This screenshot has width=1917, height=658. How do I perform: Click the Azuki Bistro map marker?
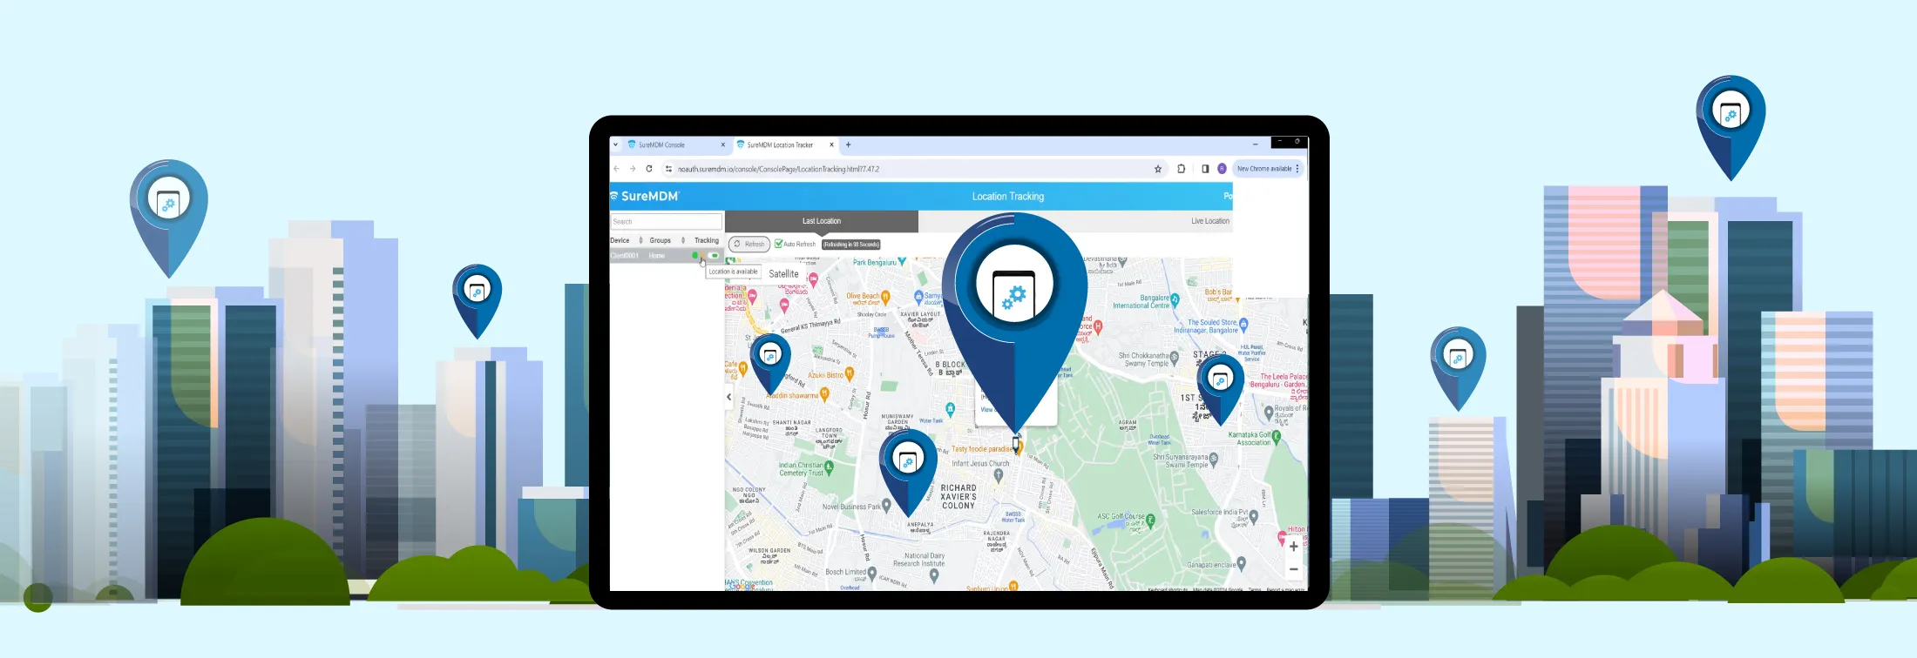tap(850, 374)
